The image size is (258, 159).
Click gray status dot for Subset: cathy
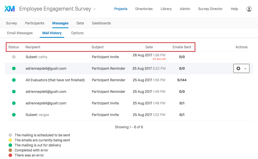pos(14,57)
